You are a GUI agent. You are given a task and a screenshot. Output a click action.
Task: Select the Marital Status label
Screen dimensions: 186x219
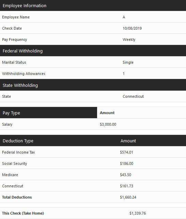click(x=14, y=62)
